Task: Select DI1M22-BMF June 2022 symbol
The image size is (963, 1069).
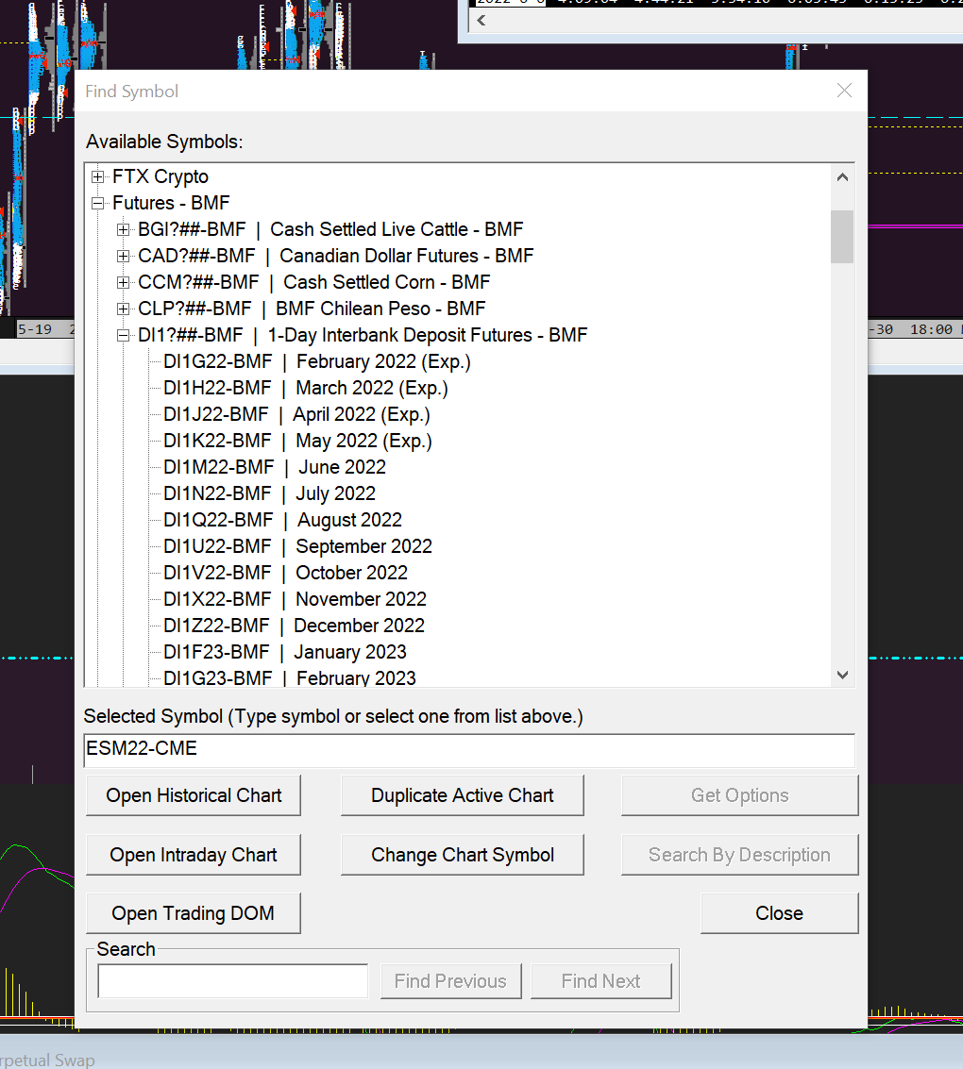Action: click(275, 468)
